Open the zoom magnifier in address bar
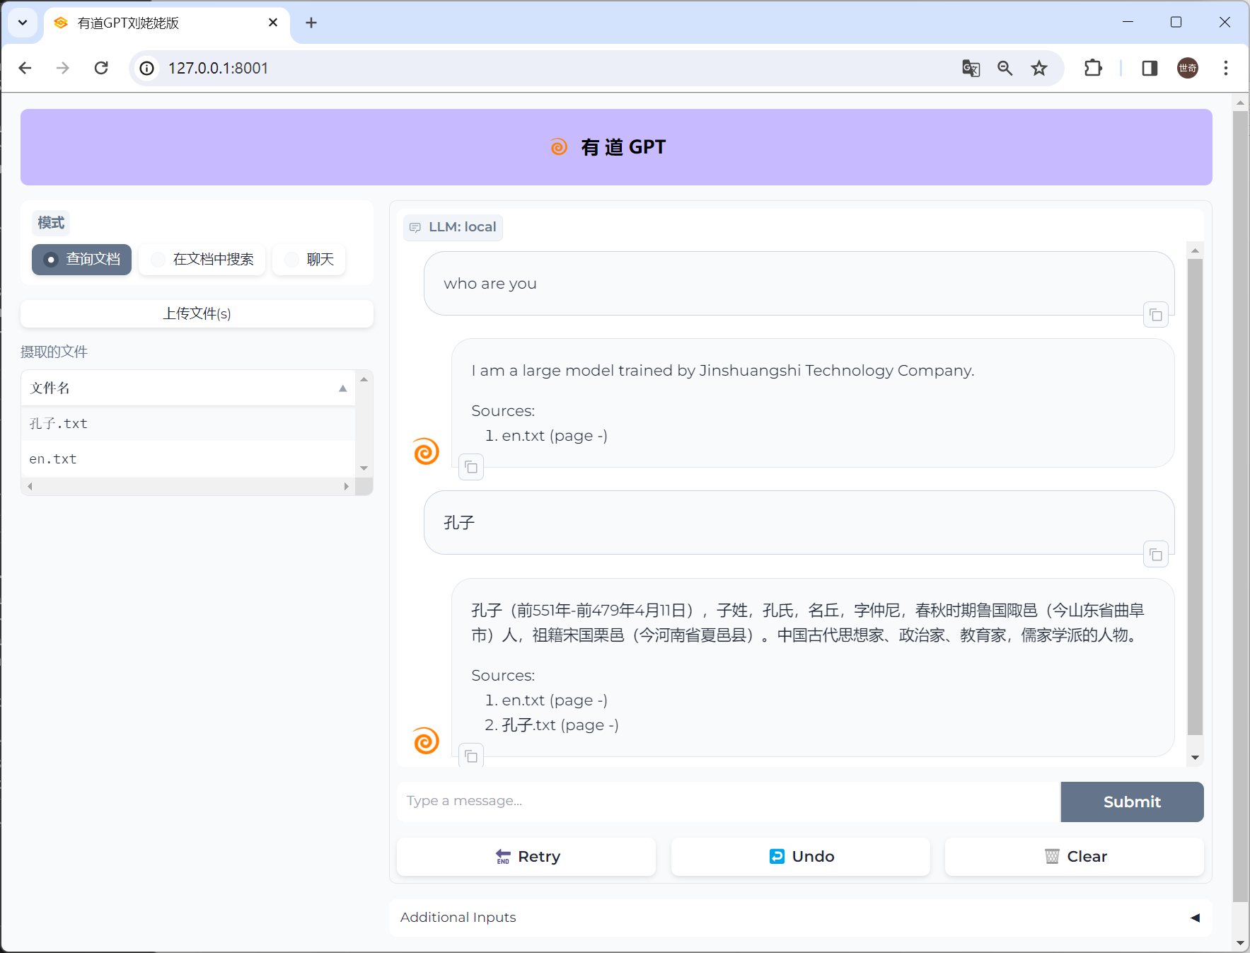This screenshot has height=953, width=1250. click(1005, 68)
